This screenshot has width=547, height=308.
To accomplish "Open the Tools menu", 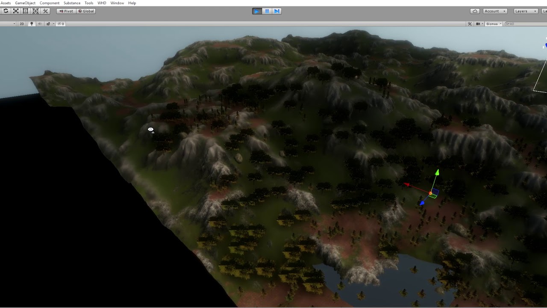I will [x=89, y=3].
